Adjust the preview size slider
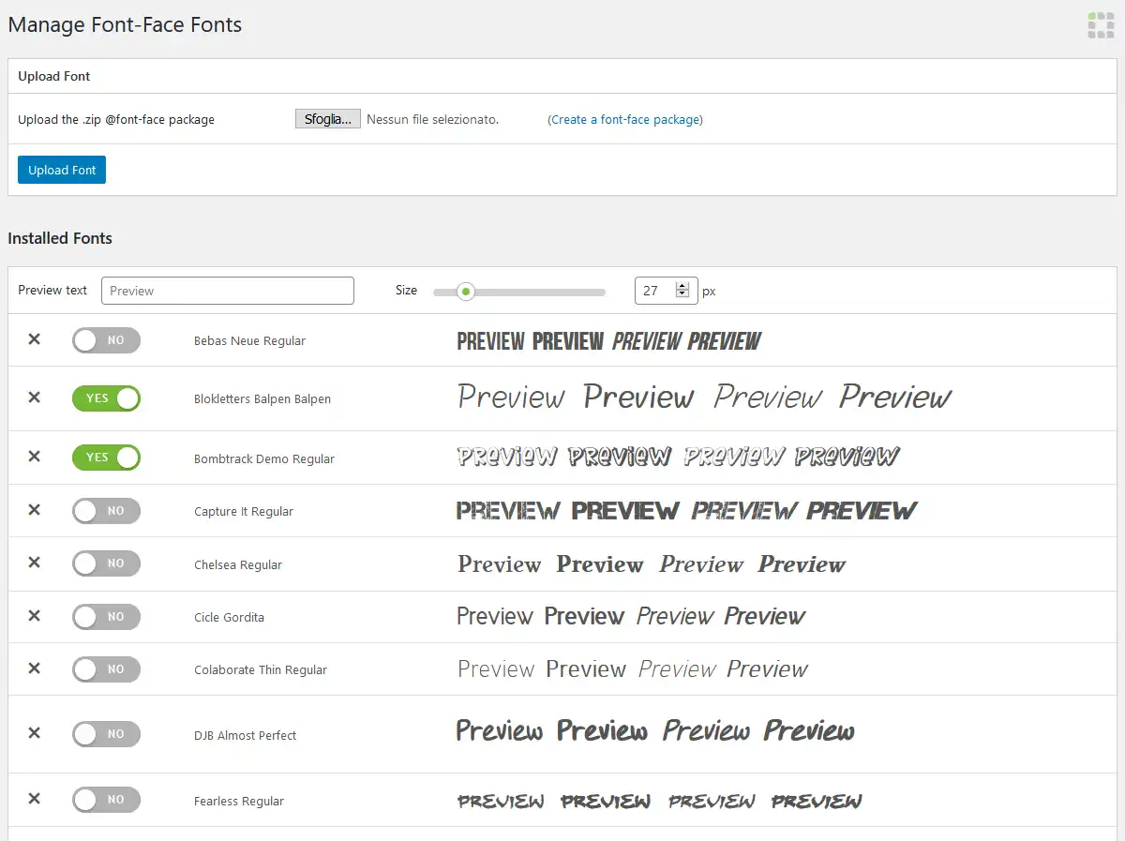This screenshot has width=1125, height=841. tap(466, 292)
